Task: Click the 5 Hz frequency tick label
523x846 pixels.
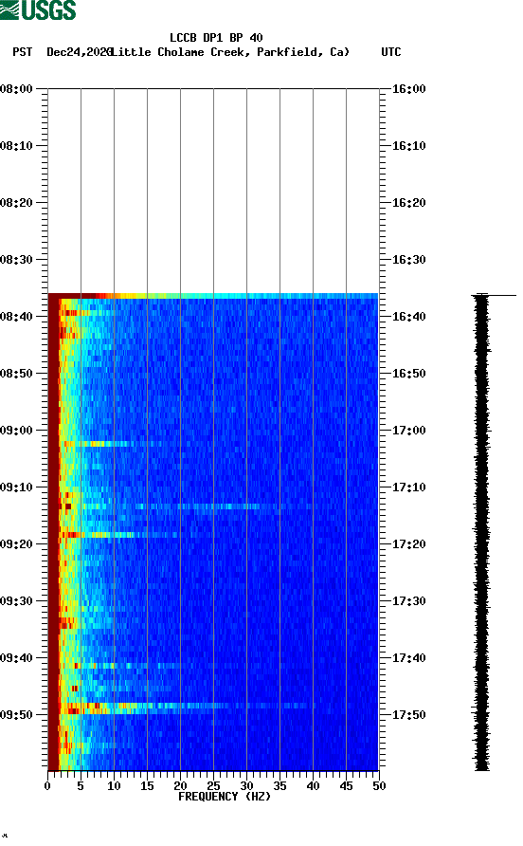Action: click(81, 786)
